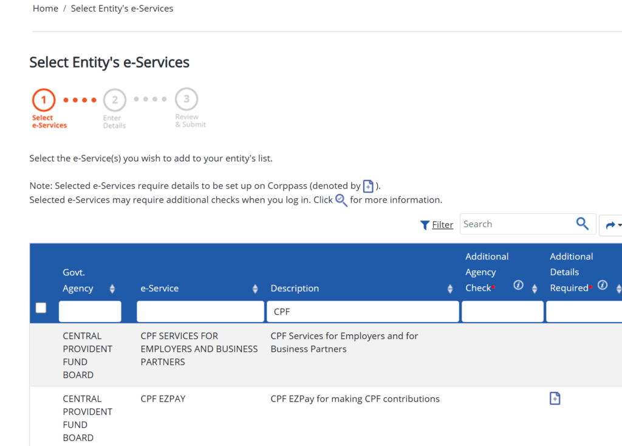Click the magnifier-check icon in the note
The width and height of the screenshot is (622, 446).
pos(341,200)
